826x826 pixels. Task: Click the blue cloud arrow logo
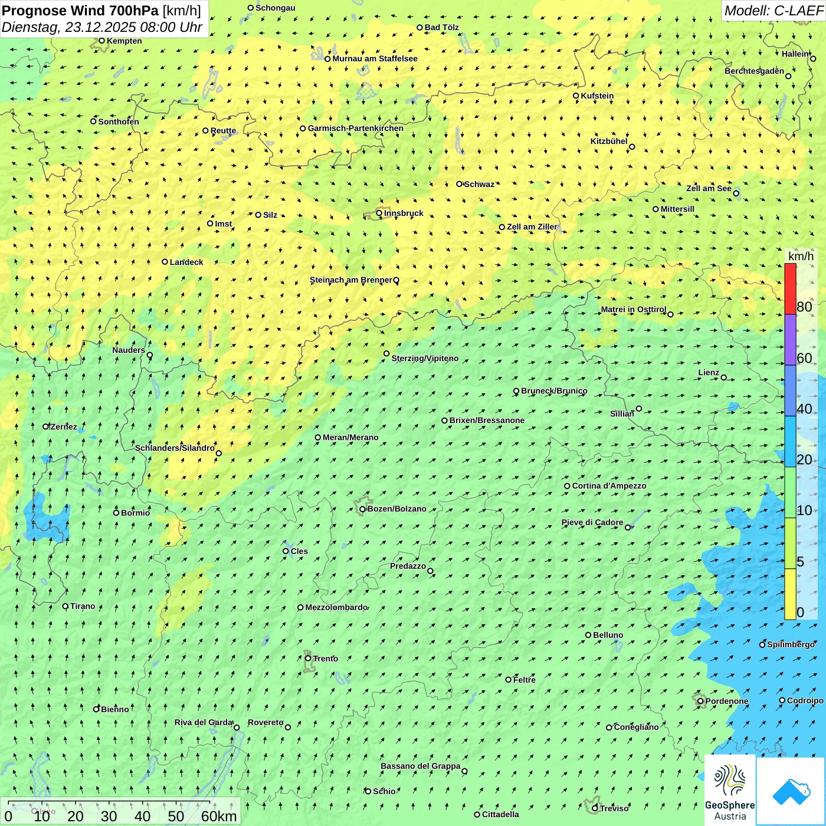[791, 791]
